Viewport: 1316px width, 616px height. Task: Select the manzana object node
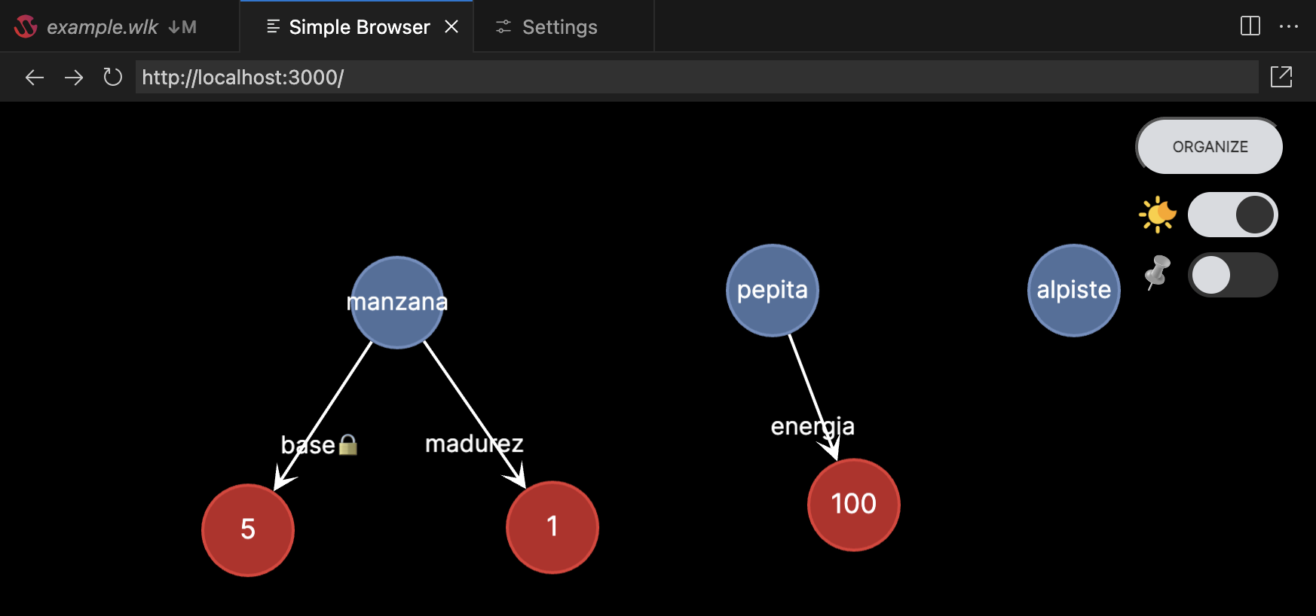(x=397, y=303)
